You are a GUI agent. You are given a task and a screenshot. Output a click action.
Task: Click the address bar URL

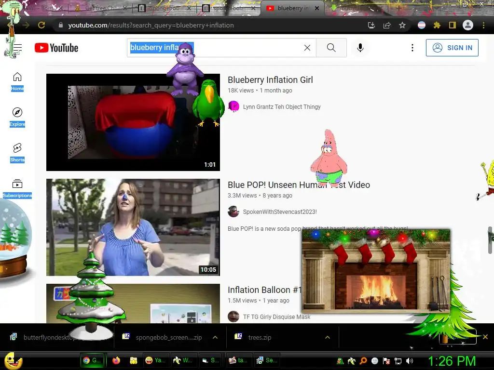coord(151,25)
